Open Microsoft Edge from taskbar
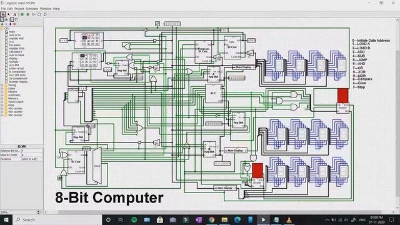Screen dimensions: 400x225 [x=237, y=219]
